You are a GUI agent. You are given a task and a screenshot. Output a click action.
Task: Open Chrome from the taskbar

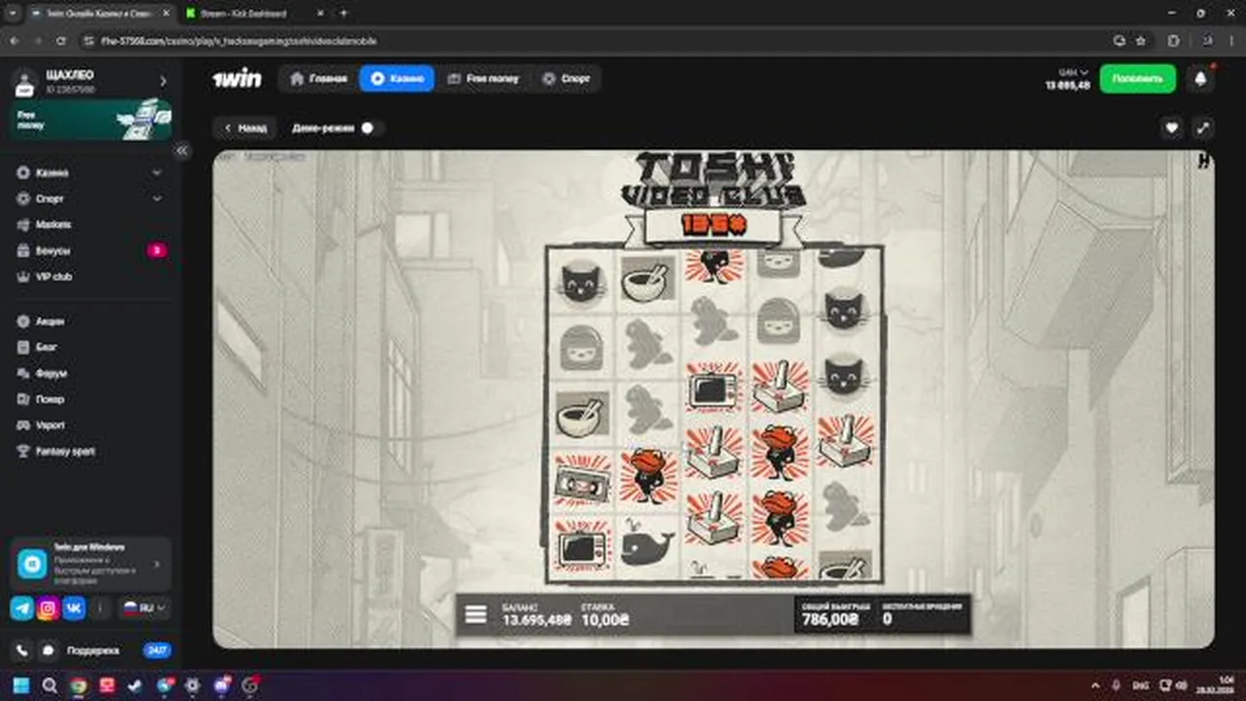pos(79,684)
